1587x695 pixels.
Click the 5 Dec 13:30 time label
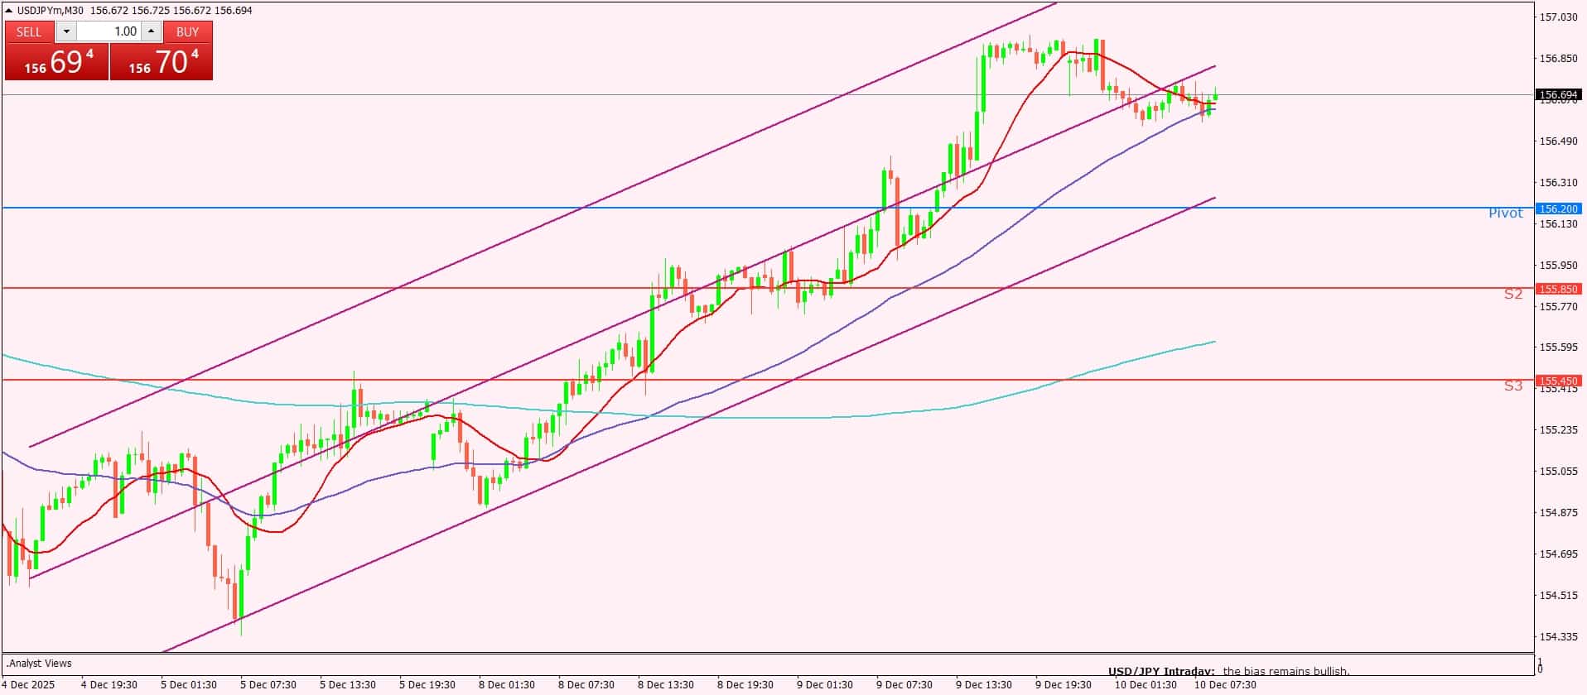click(348, 685)
